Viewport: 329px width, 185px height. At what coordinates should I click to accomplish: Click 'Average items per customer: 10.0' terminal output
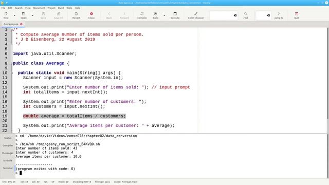pos(48,156)
